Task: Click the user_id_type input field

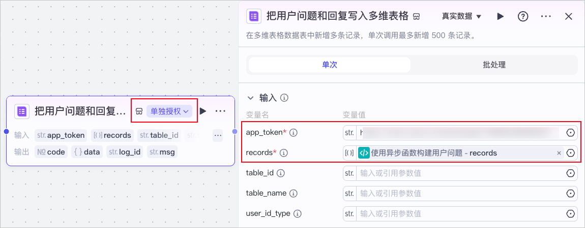Action: tap(460, 214)
